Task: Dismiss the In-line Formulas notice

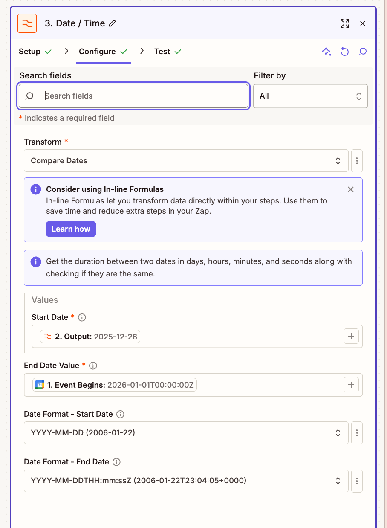Action: (350, 189)
